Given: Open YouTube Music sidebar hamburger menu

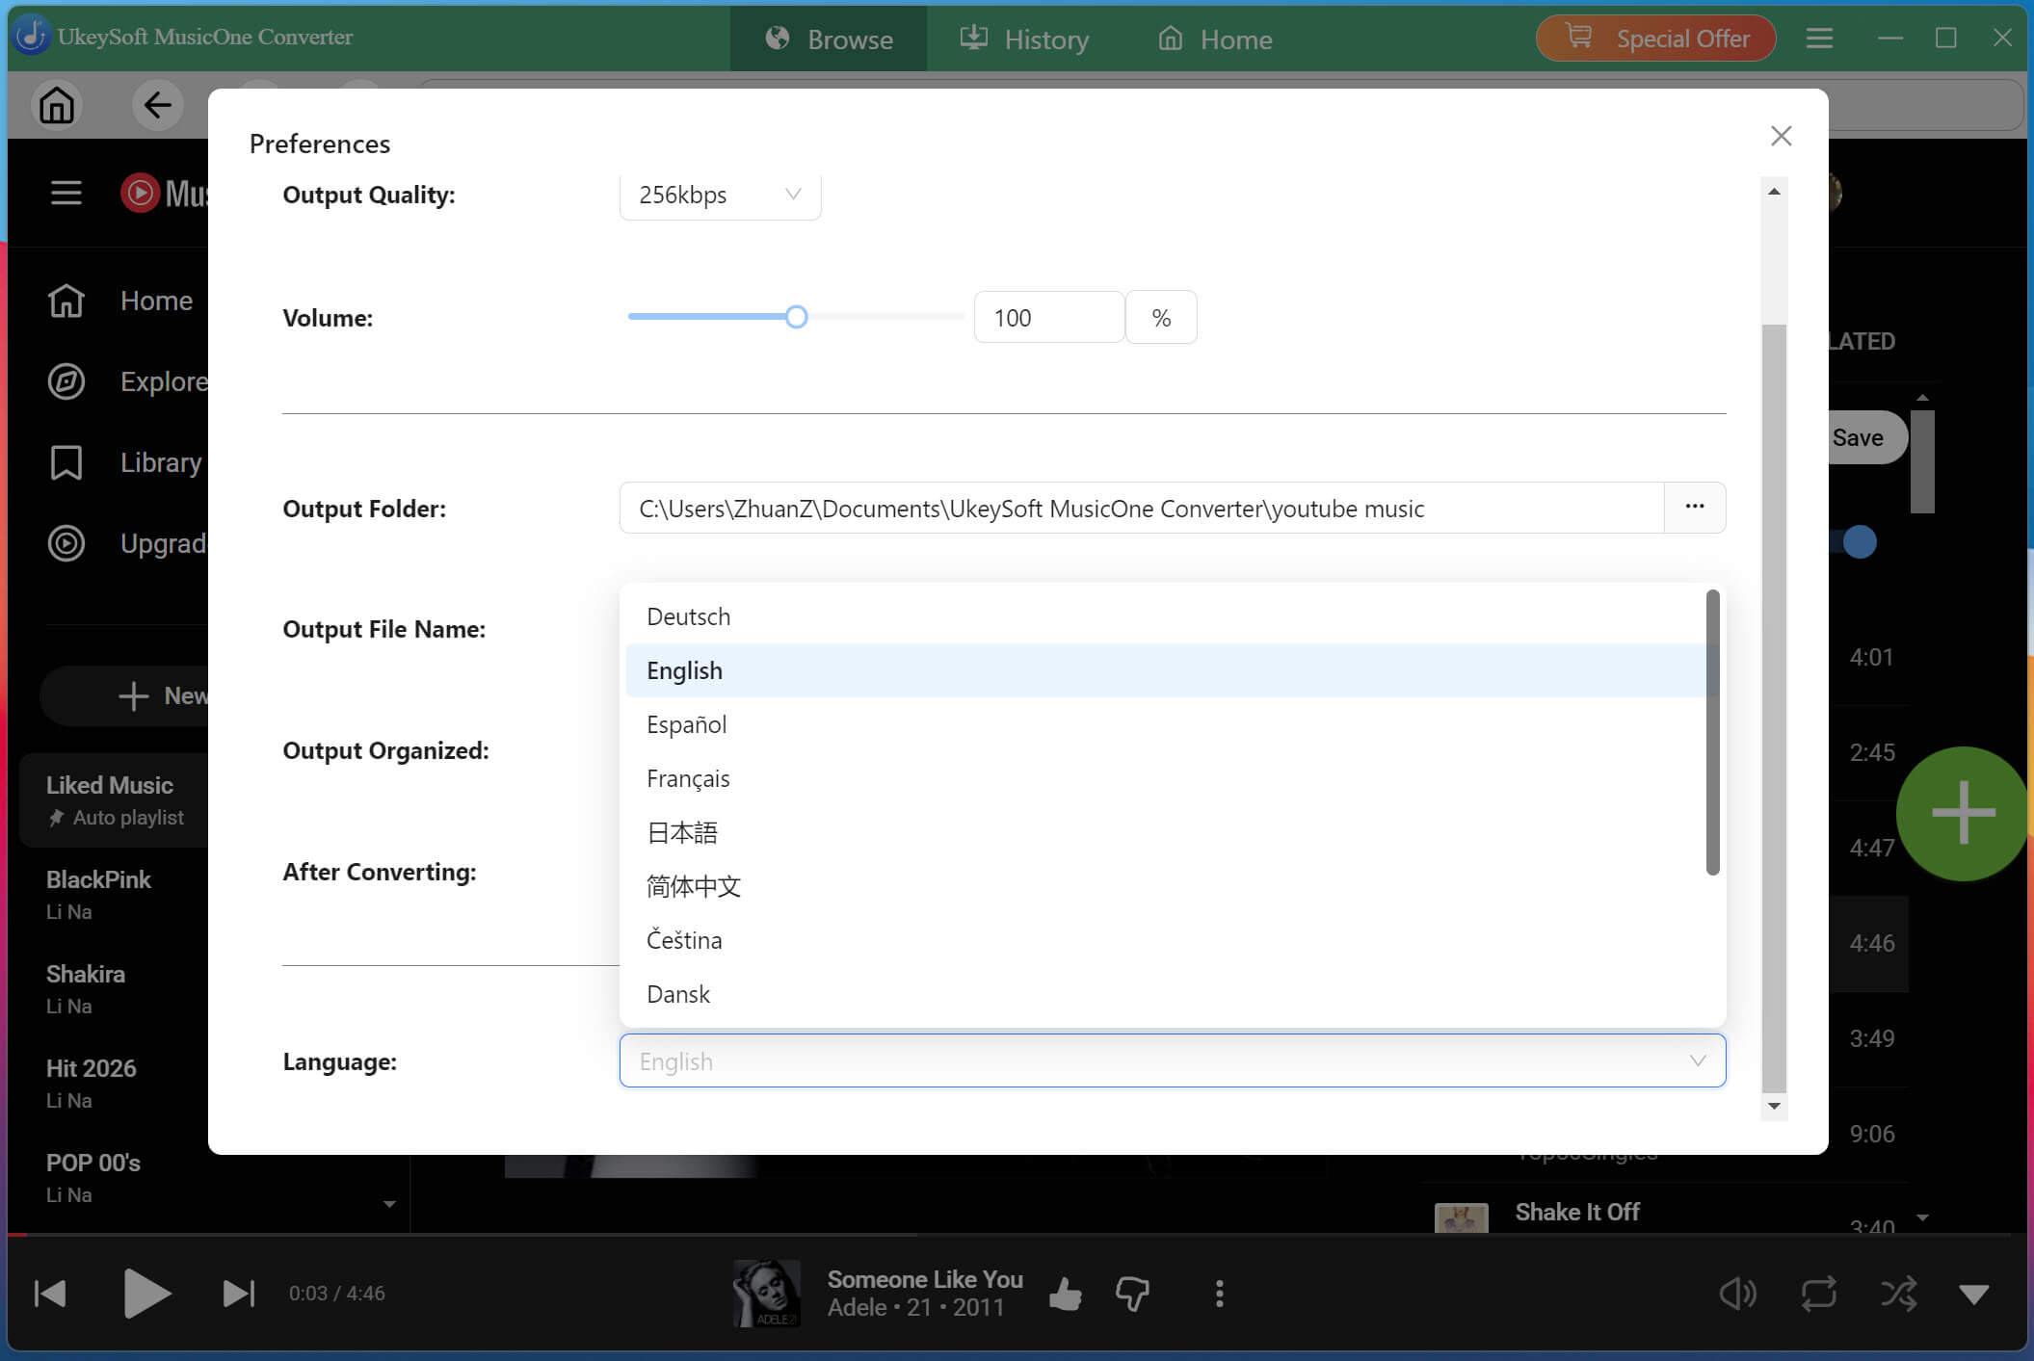Looking at the screenshot, I should click(x=66, y=193).
